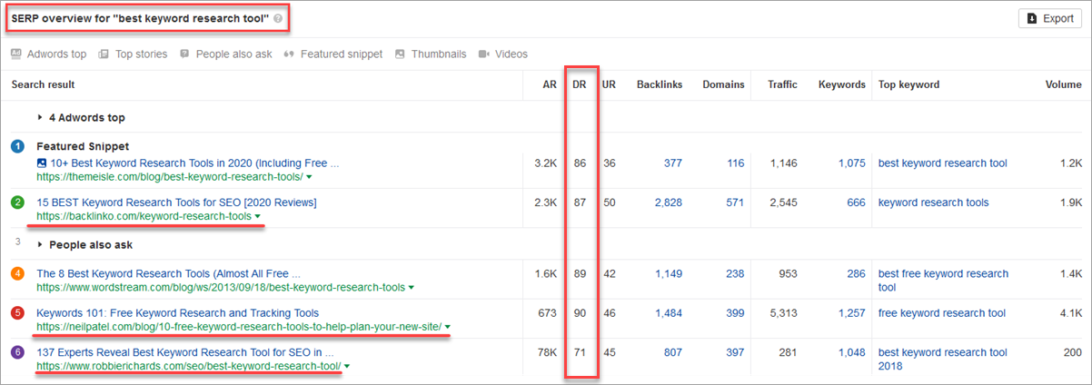Viewport: 1092px width, 385px height.
Task: Click the Thumbnails image icon
Action: coord(400,54)
